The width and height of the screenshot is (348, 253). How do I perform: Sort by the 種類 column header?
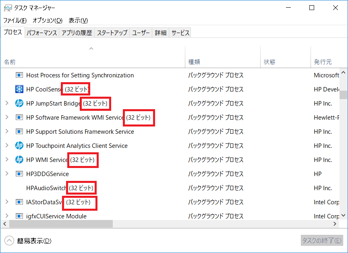(223, 57)
